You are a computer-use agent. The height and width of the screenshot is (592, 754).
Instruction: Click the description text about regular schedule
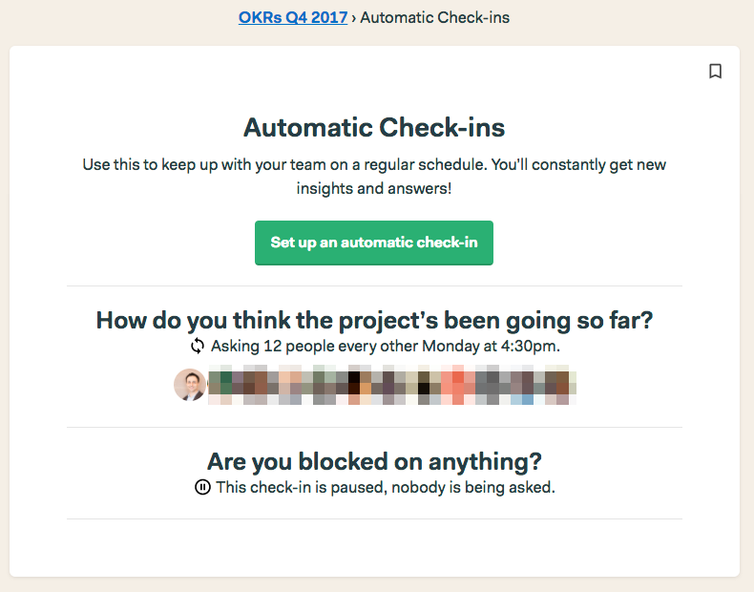[x=374, y=176]
